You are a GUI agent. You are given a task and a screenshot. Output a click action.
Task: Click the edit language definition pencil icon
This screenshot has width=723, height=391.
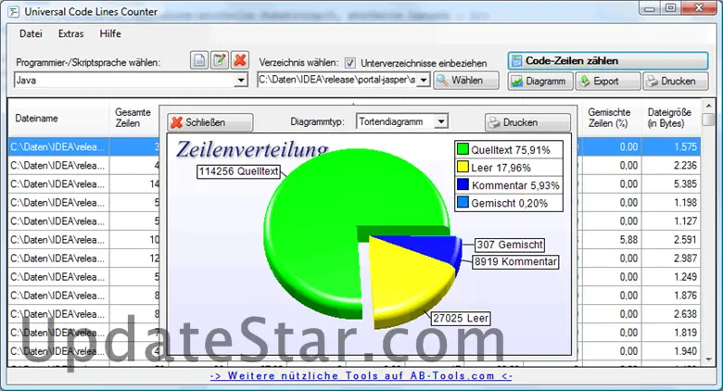click(x=220, y=60)
